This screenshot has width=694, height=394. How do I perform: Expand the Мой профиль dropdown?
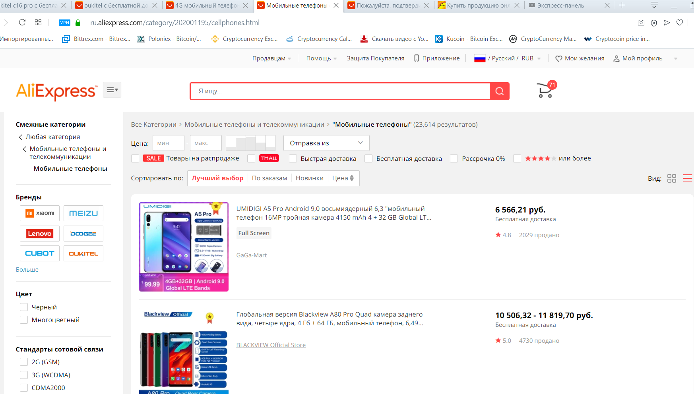(x=645, y=58)
